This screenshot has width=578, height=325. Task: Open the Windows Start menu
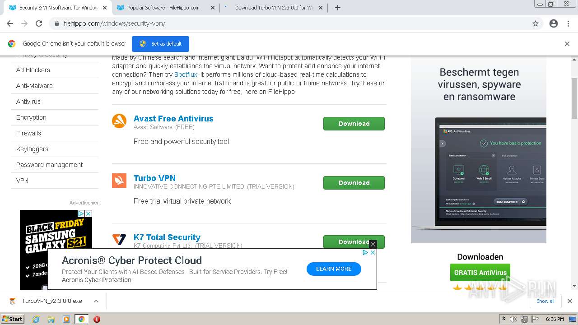12,319
